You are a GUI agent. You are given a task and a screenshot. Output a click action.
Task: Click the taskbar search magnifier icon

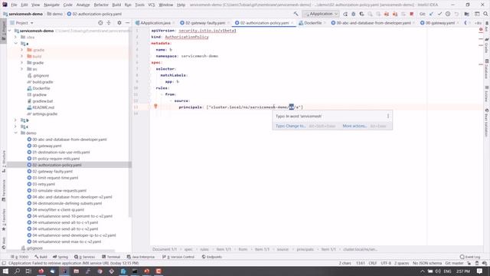(17, 271)
